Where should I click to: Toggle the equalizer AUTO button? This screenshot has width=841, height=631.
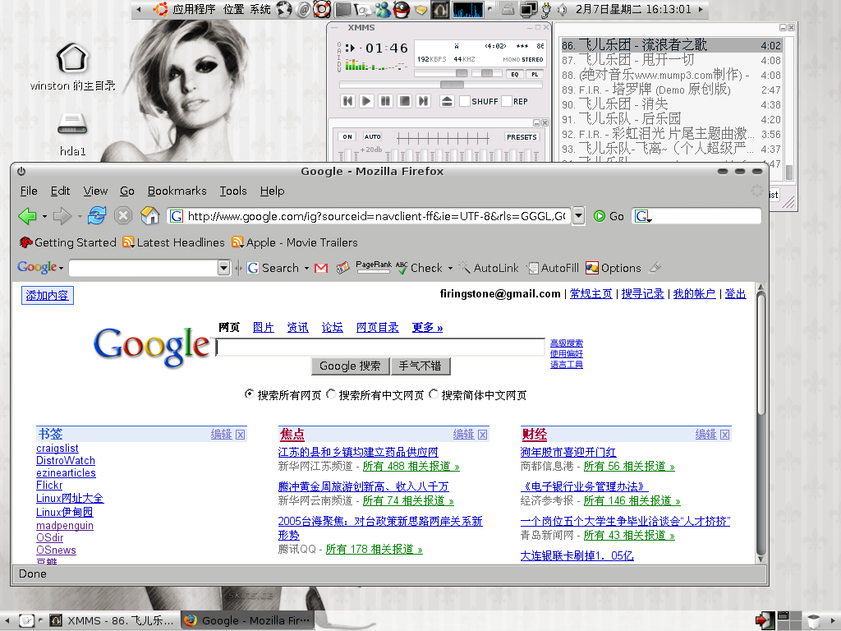point(372,137)
